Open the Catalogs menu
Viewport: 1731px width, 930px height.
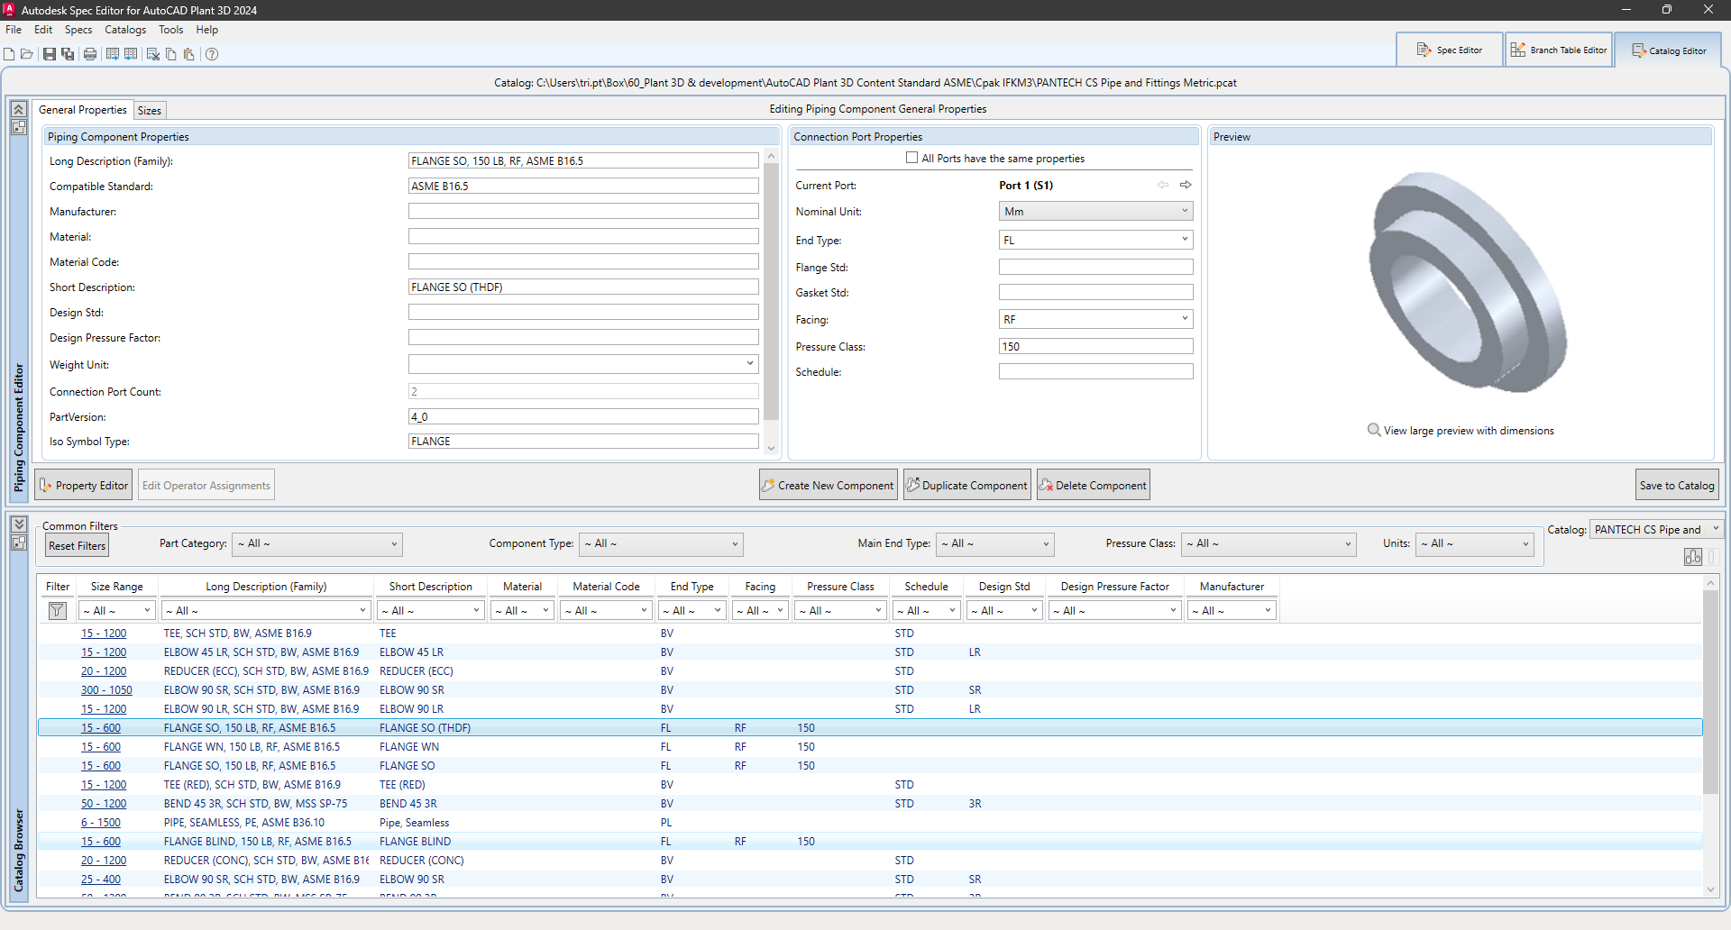(x=124, y=30)
